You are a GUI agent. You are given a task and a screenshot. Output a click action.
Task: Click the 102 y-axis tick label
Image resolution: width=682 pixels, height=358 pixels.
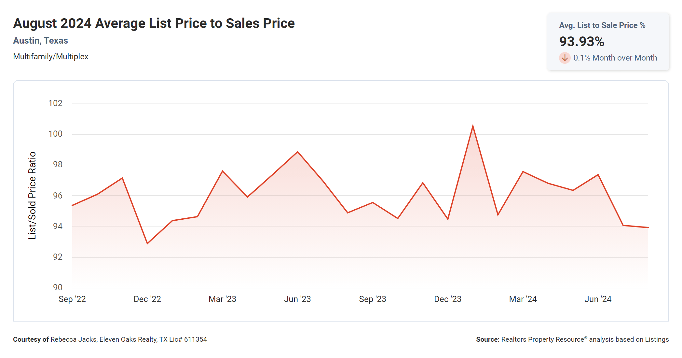tap(55, 103)
